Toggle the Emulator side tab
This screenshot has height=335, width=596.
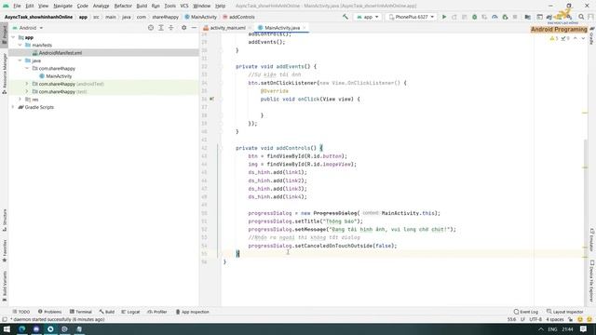click(592, 240)
